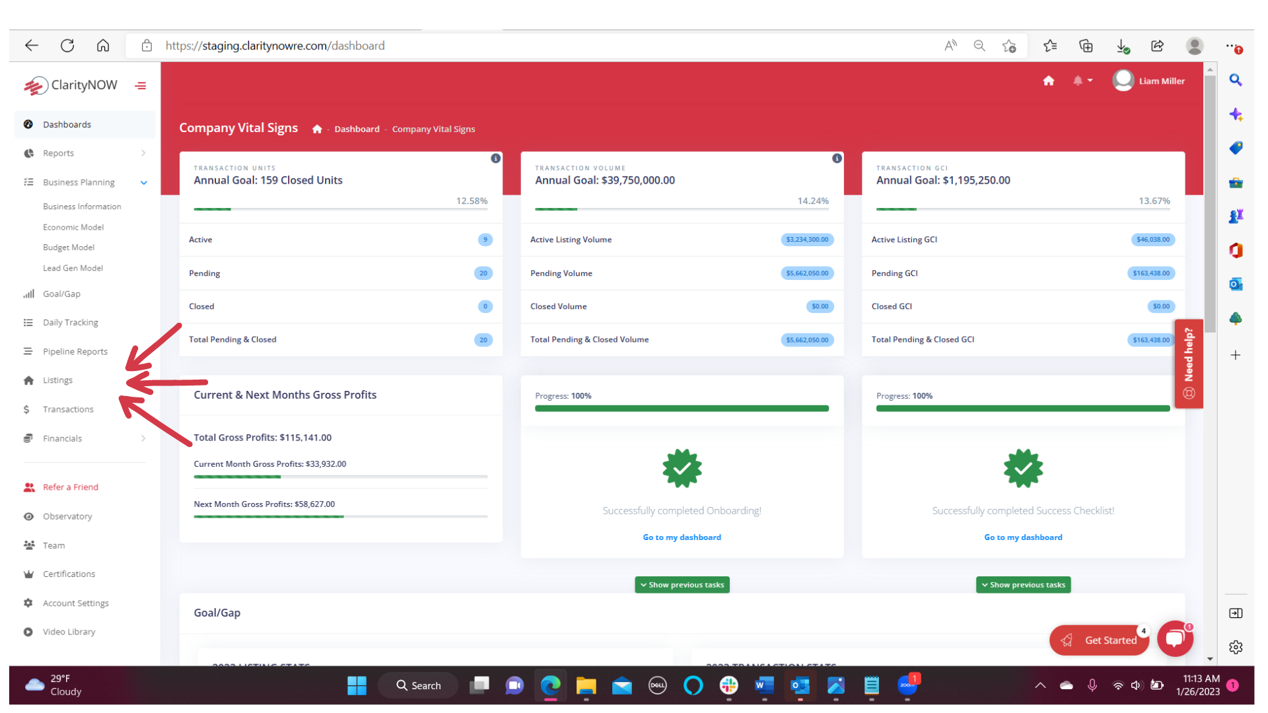Collapse the sidebar with the hamburger icon
The width and height of the screenshot is (1268, 713).
141,86
